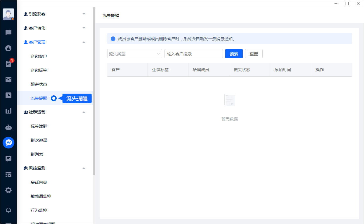Collapse the 风控监测 section arrow
The image size is (364, 224).
(84, 168)
